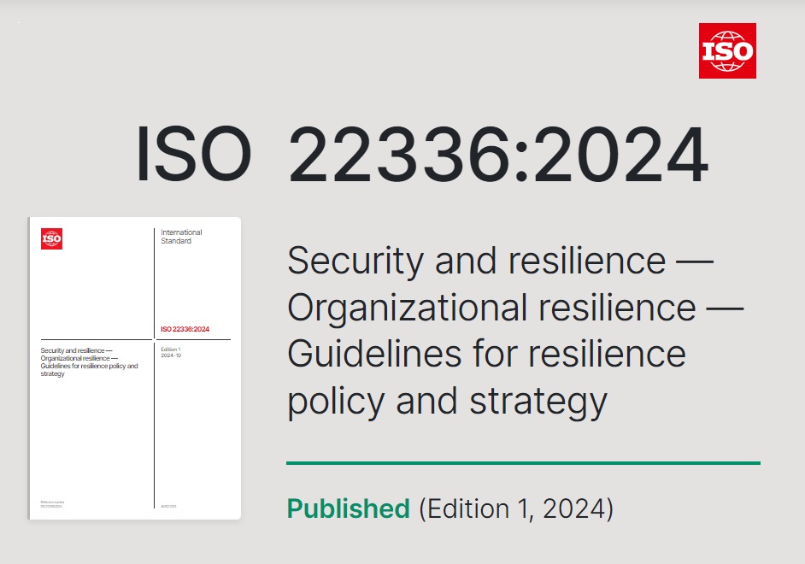The height and width of the screenshot is (564, 805).
Task: Click the copyright ISO 2024 footer on cover
Action: [x=168, y=507]
